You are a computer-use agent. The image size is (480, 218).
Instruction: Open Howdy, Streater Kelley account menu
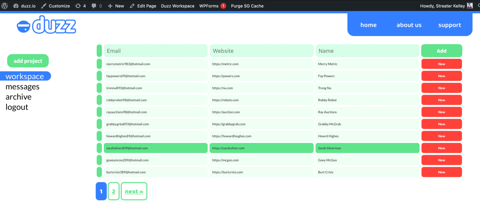pos(442,6)
